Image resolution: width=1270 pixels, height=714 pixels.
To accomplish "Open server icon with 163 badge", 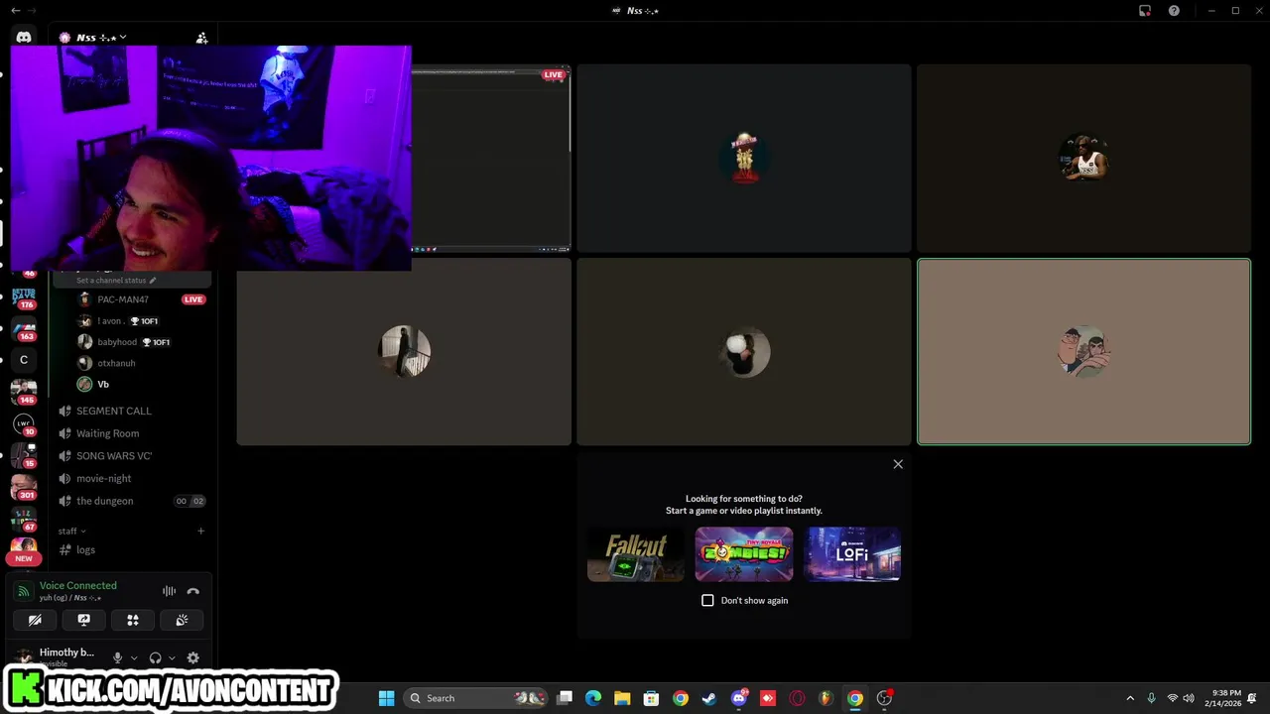I will click(24, 330).
